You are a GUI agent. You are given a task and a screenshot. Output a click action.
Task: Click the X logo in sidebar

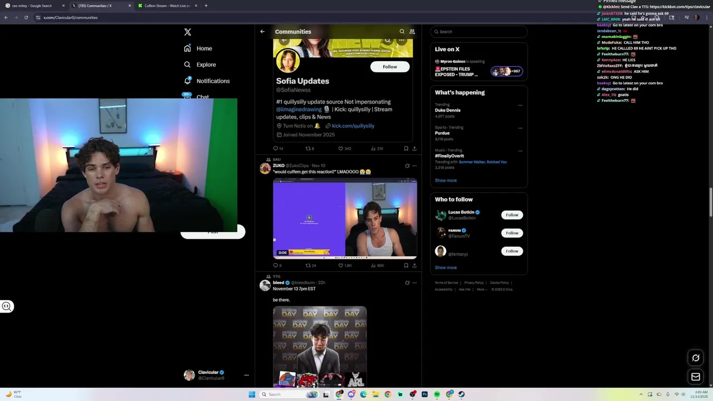[188, 32]
